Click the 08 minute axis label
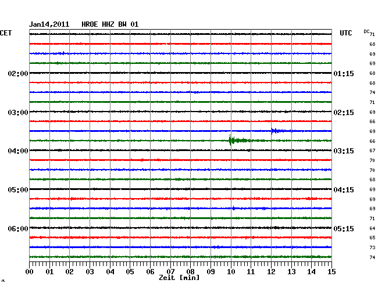Screen dimensions: 378x287 190,272
